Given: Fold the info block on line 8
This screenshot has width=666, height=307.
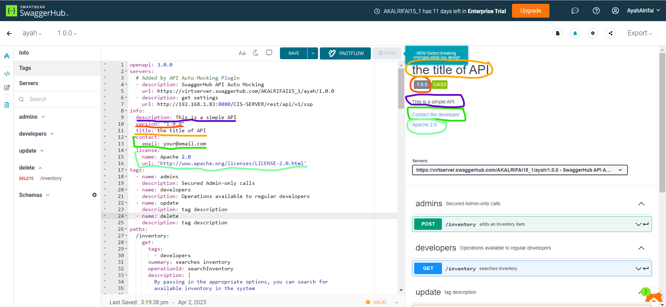Looking at the screenshot, I should click(126, 111).
